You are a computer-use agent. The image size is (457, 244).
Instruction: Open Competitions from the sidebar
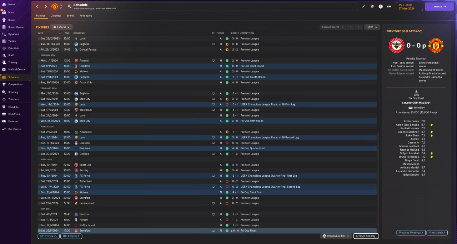click(15, 84)
